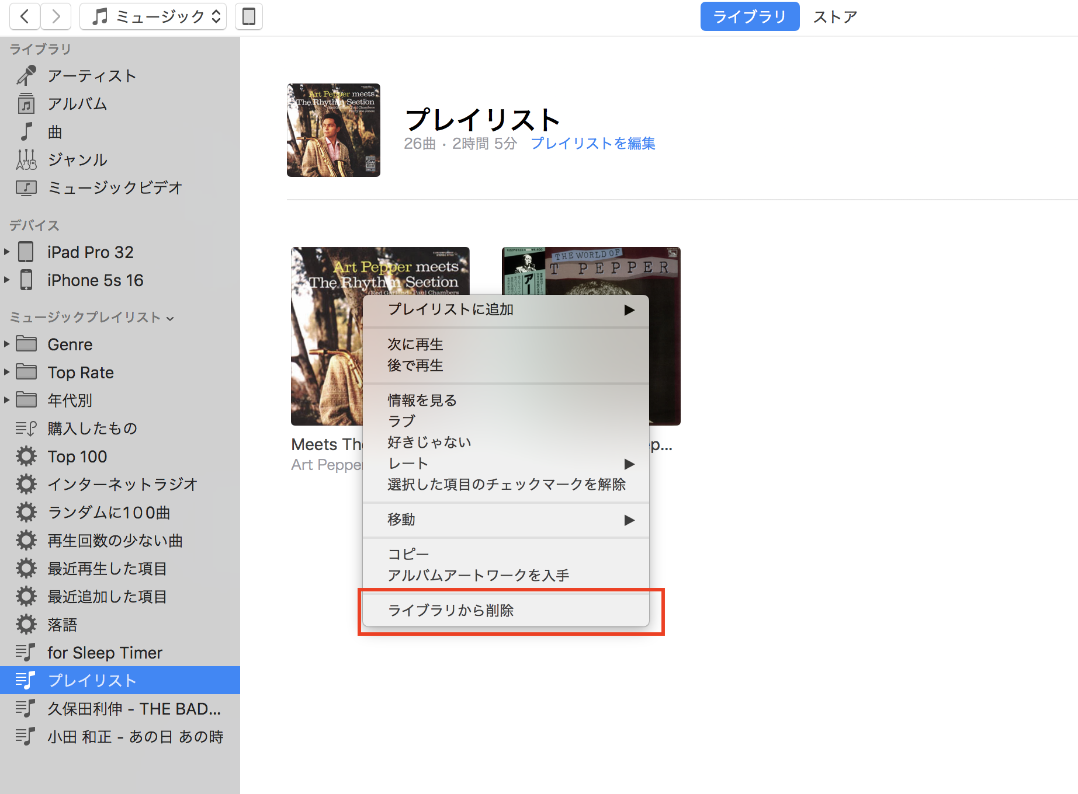Select the Music Videos icon in sidebar
Viewport: 1078px width, 794px height.
[26, 188]
